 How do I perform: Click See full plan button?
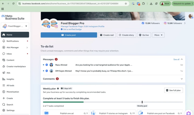pos(174,90)
